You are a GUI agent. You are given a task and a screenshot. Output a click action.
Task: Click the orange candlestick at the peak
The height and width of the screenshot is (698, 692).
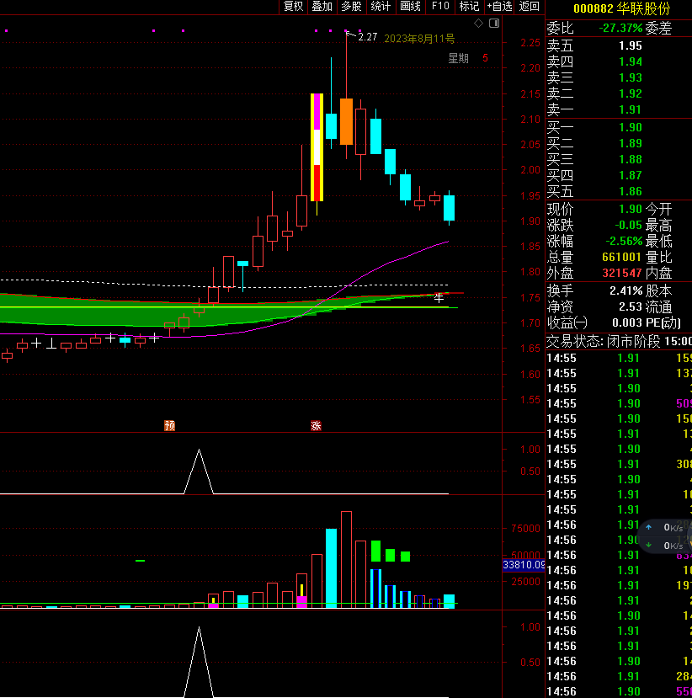tap(346, 121)
